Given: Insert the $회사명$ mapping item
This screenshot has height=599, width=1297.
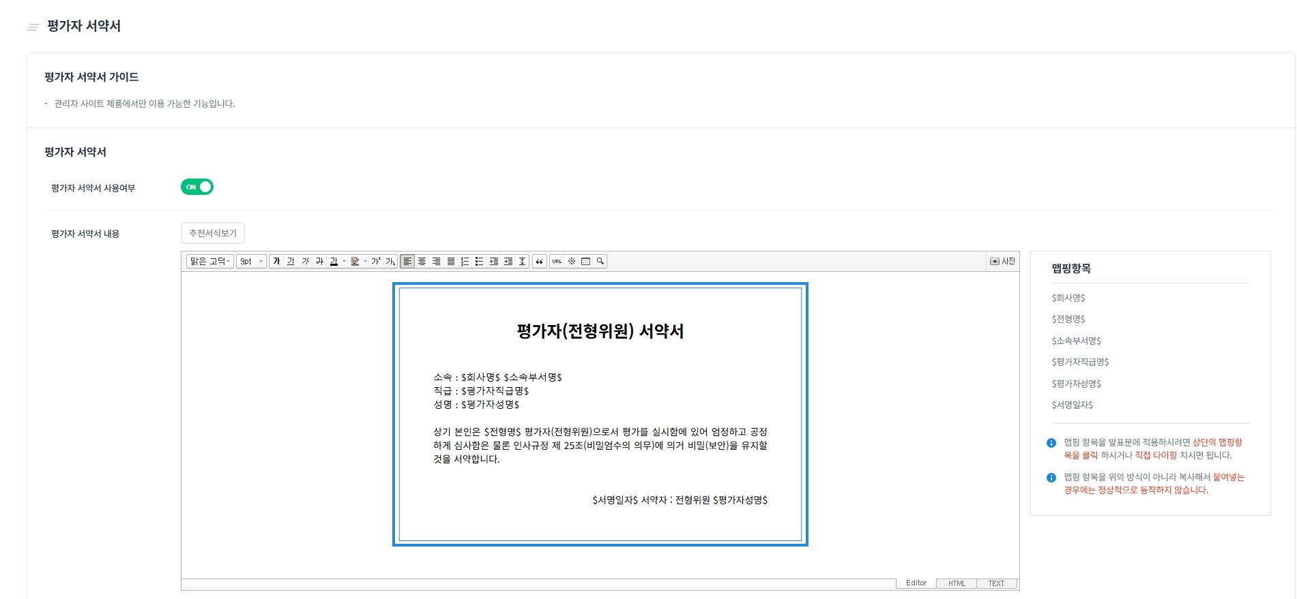Looking at the screenshot, I should 1068,298.
